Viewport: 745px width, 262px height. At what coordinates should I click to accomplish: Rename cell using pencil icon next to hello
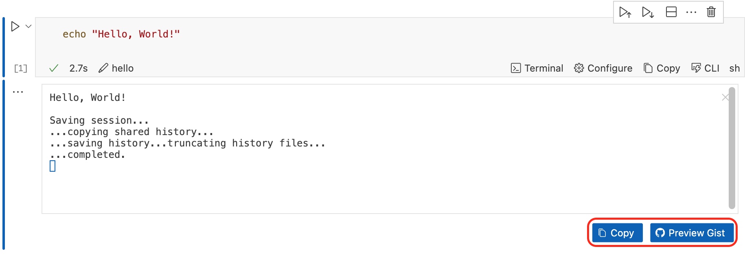pyautogui.click(x=103, y=68)
